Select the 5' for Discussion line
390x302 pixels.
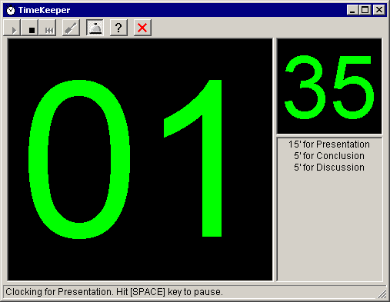click(329, 168)
